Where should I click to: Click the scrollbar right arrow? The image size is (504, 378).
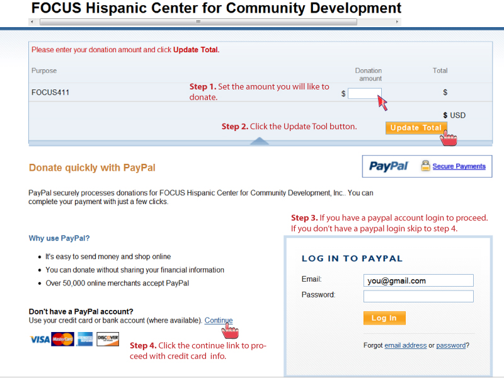[x=397, y=21]
